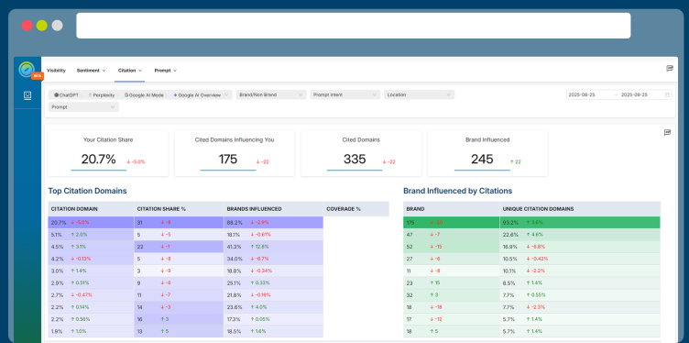
Task: Click the 4.2% citation domain cell
Action: click(91, 259)
